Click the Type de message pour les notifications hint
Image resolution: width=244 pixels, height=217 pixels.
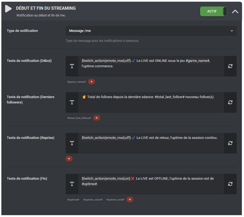coord(102,41)
